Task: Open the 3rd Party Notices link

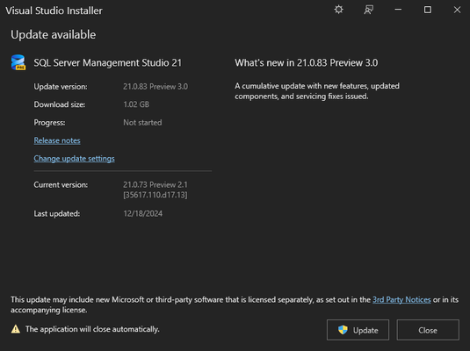Action: (x=401, y=299)
